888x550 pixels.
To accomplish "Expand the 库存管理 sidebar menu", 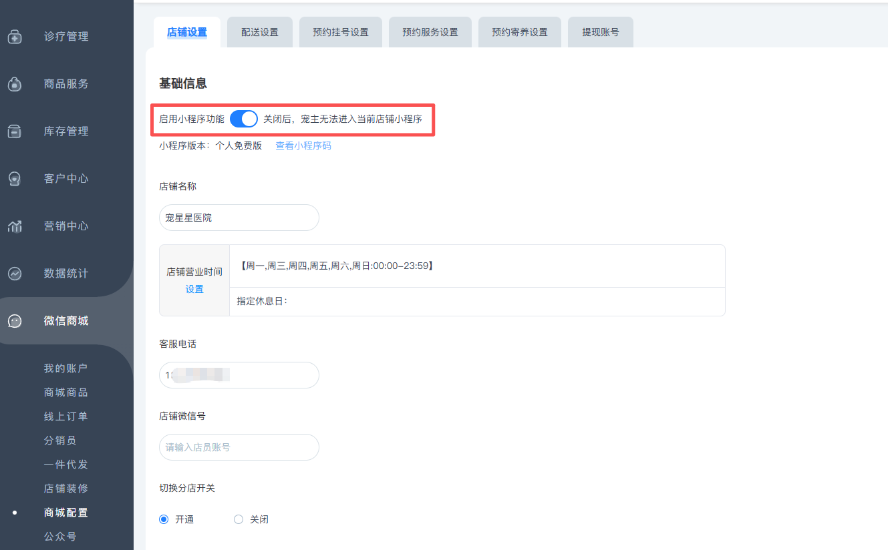I will pyautogui.click(x=66, y=131).
